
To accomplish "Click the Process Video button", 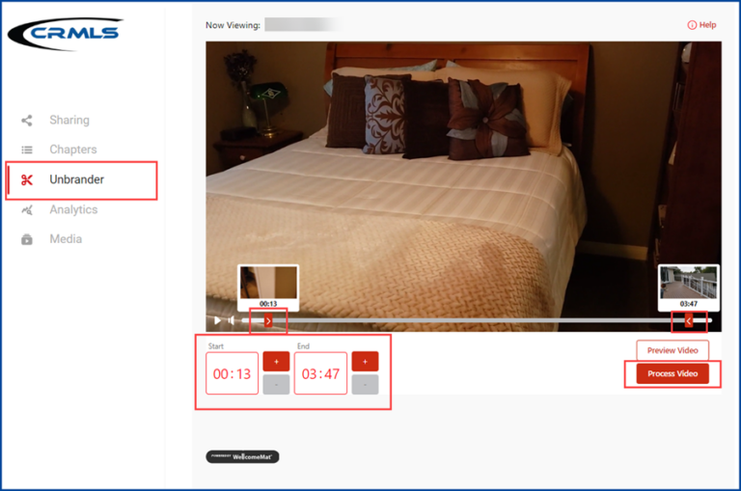I will [x=672, y=373].
